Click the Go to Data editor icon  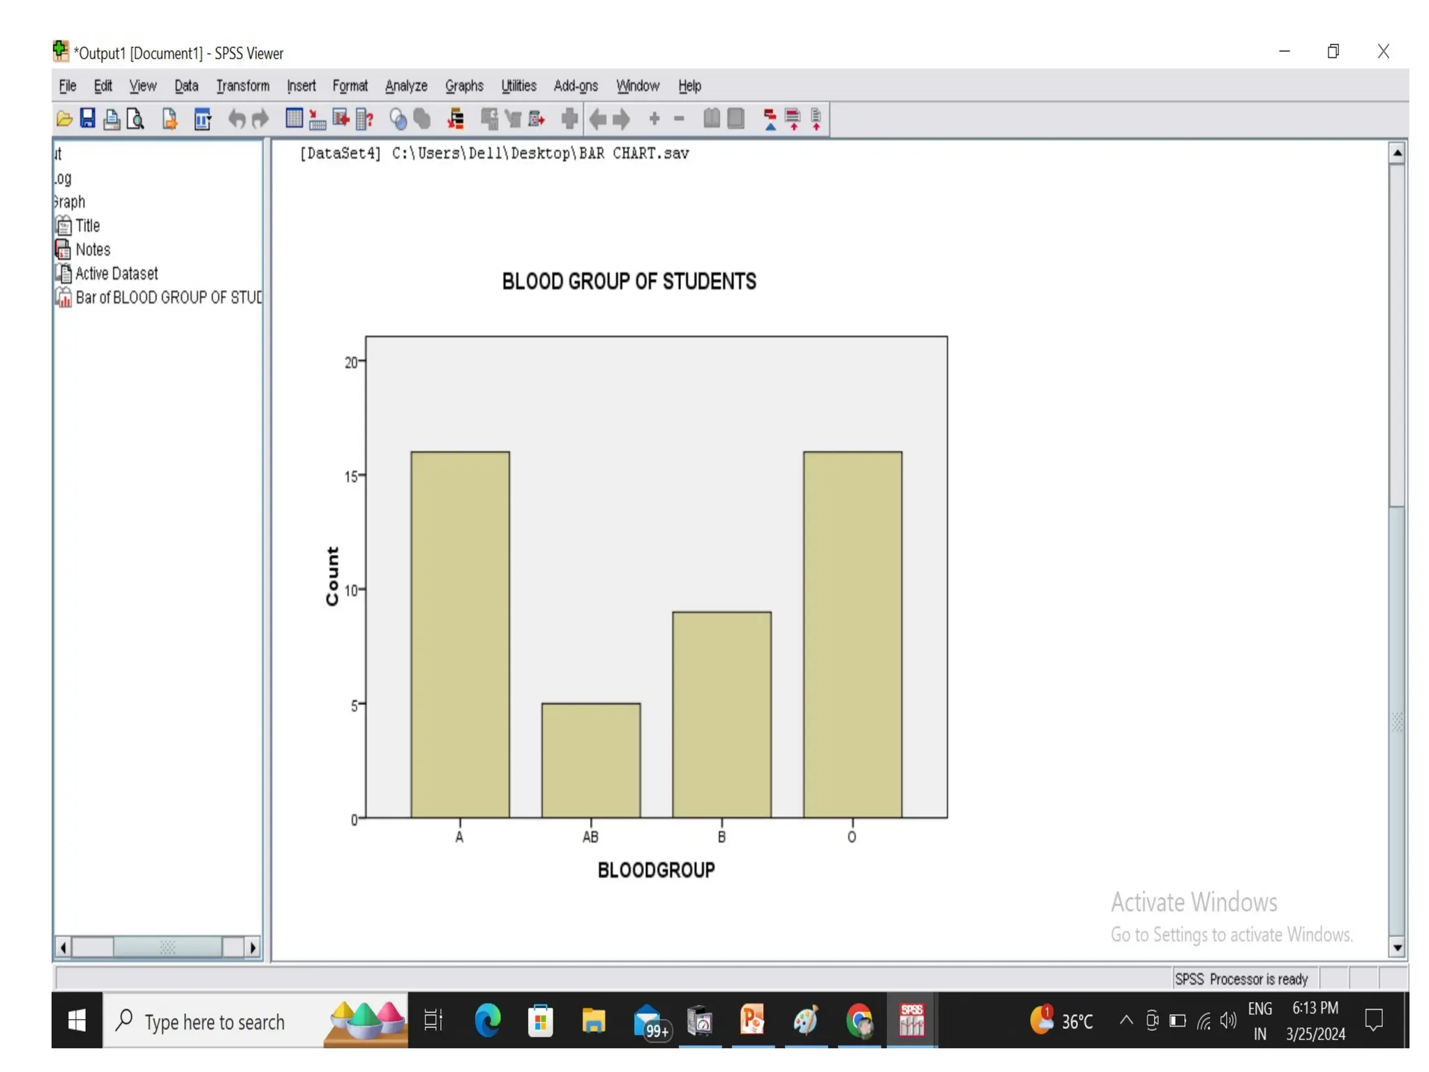(x=294, y=119)
